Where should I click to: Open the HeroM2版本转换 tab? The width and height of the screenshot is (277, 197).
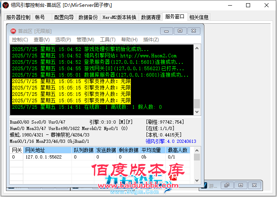(119, 17)
